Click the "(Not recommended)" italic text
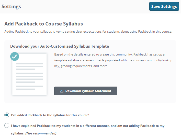Screen dimensions: 181x137 (x=41, y=133)
